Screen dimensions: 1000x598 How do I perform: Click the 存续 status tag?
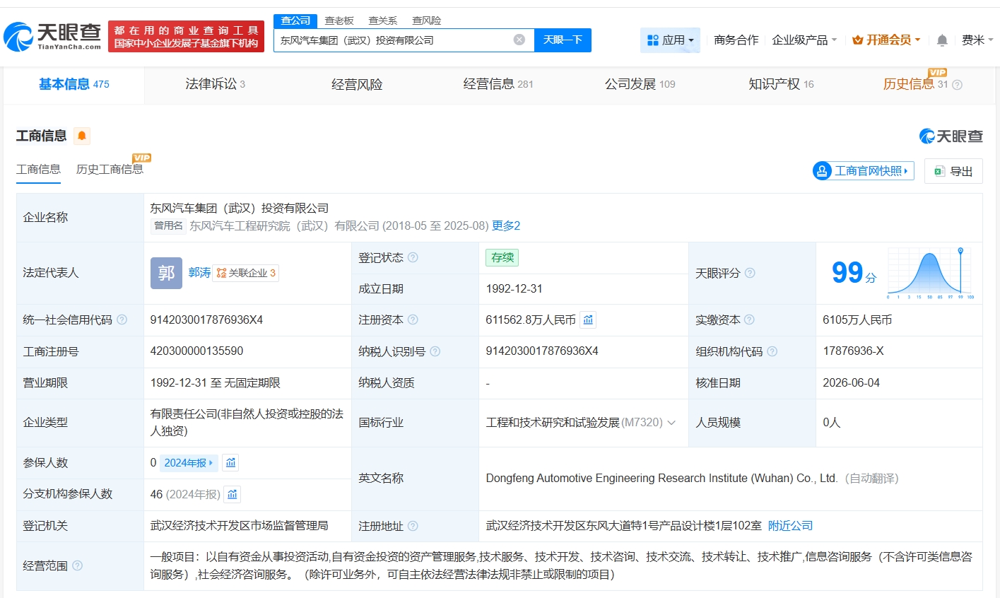coord(502,257)
